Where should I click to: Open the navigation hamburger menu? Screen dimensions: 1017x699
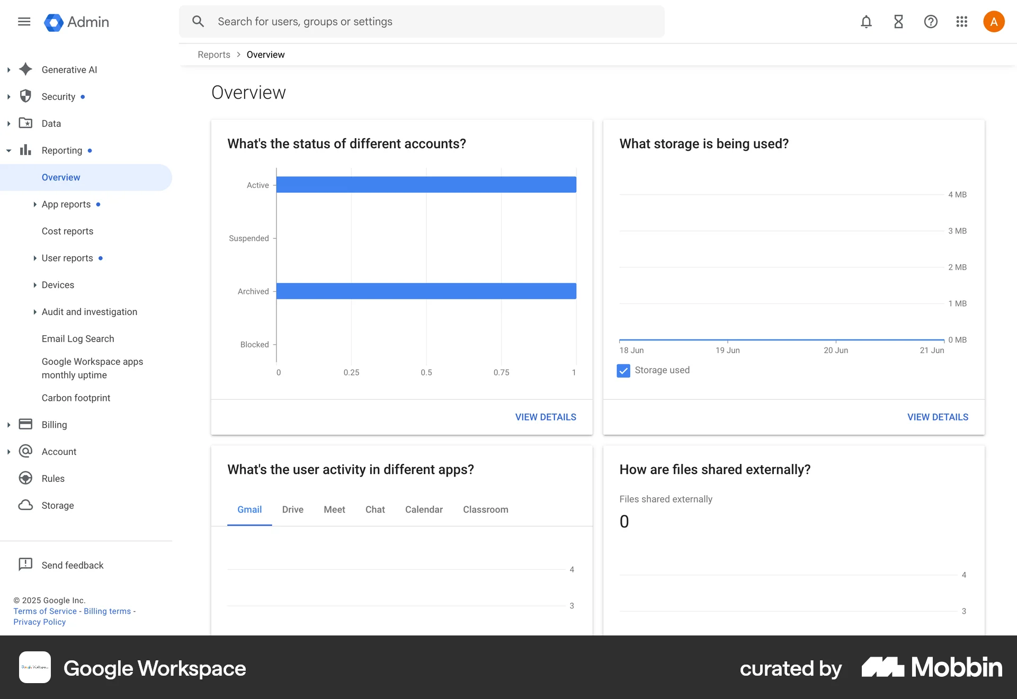pos(24,21)
